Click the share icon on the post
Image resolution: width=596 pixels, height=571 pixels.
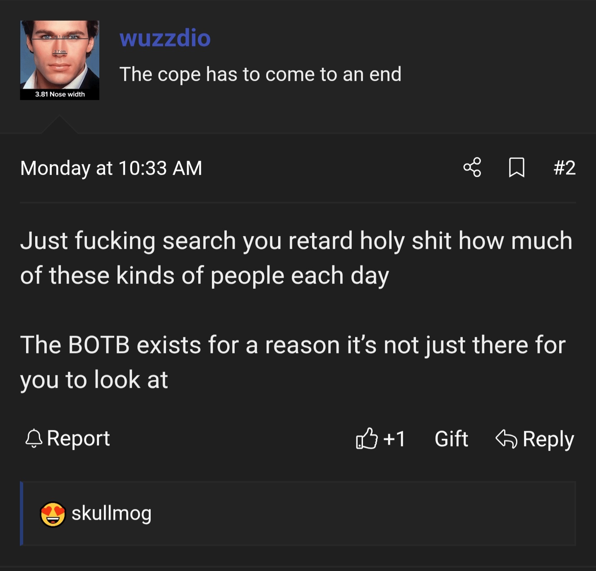[472, 168]
